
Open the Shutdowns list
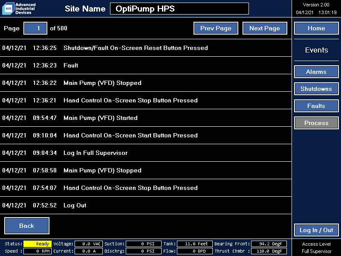[316, 89]
